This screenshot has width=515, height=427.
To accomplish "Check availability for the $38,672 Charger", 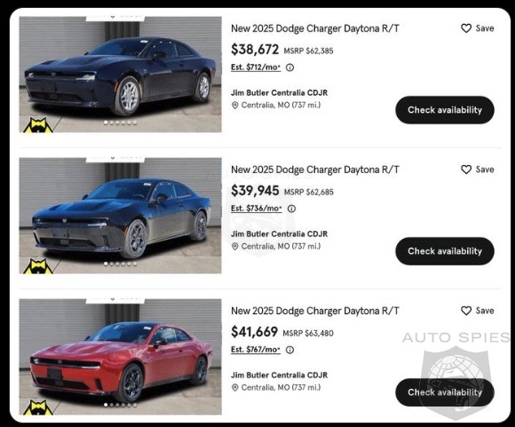I will point(445,110).
